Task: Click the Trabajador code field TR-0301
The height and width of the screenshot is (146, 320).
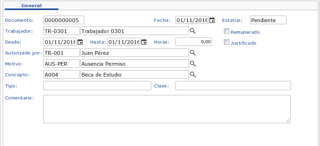Action: click(61, 31)
